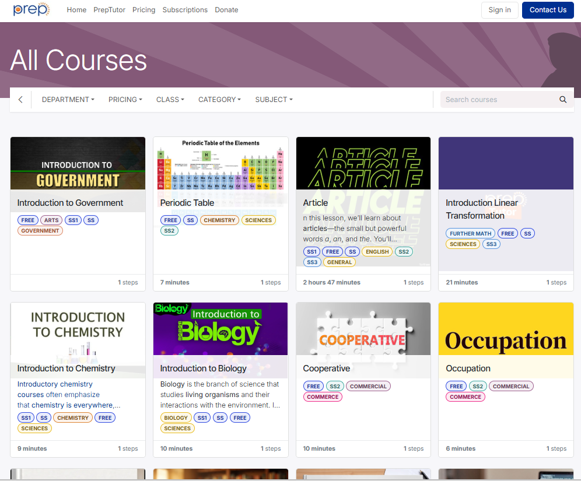Click '7 minutes' on Periodic Table card
This screenshot has width=581, height=481.
tap(174, 282)
